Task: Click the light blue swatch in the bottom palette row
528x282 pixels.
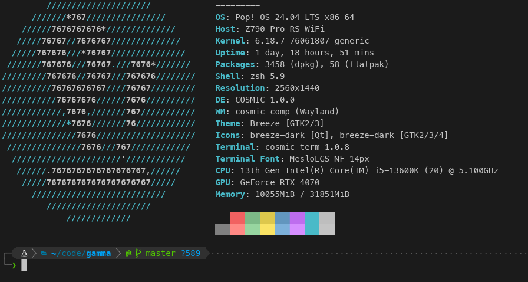Action: tap(282, 229)
